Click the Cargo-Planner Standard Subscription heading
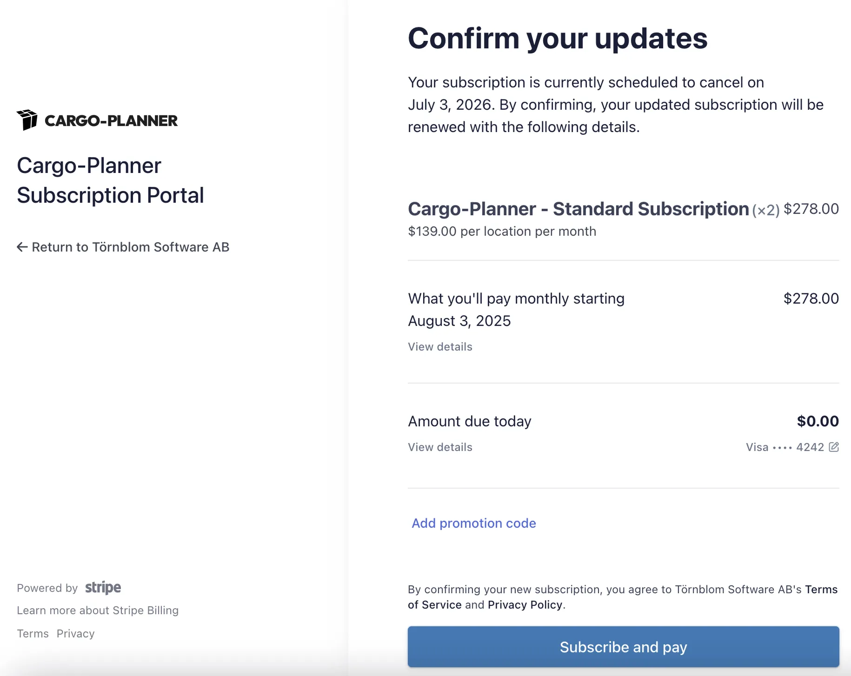This screenshot has height=676, width=851. 576,209
